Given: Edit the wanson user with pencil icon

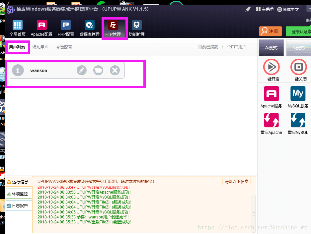Looking at the screenshot, I should coord(82,70).
